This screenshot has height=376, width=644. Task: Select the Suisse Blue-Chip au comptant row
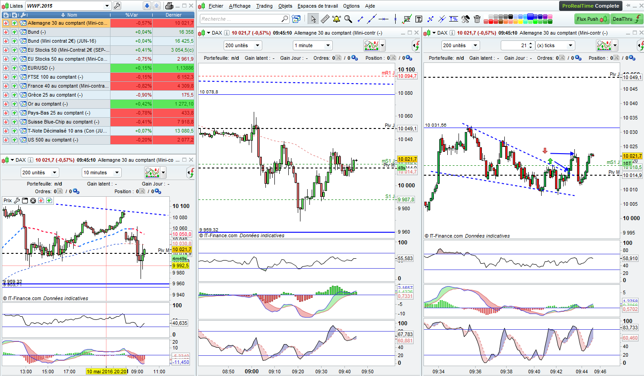click(x=98, y=122)
